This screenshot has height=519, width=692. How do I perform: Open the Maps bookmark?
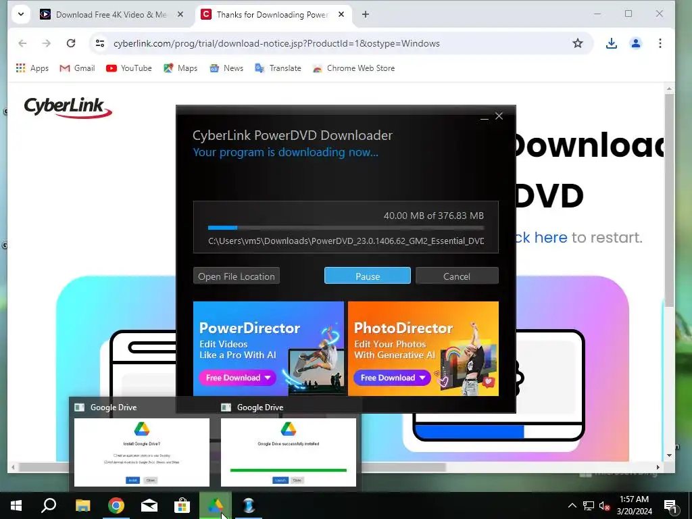pyautogui.click(x=180, y=68)
